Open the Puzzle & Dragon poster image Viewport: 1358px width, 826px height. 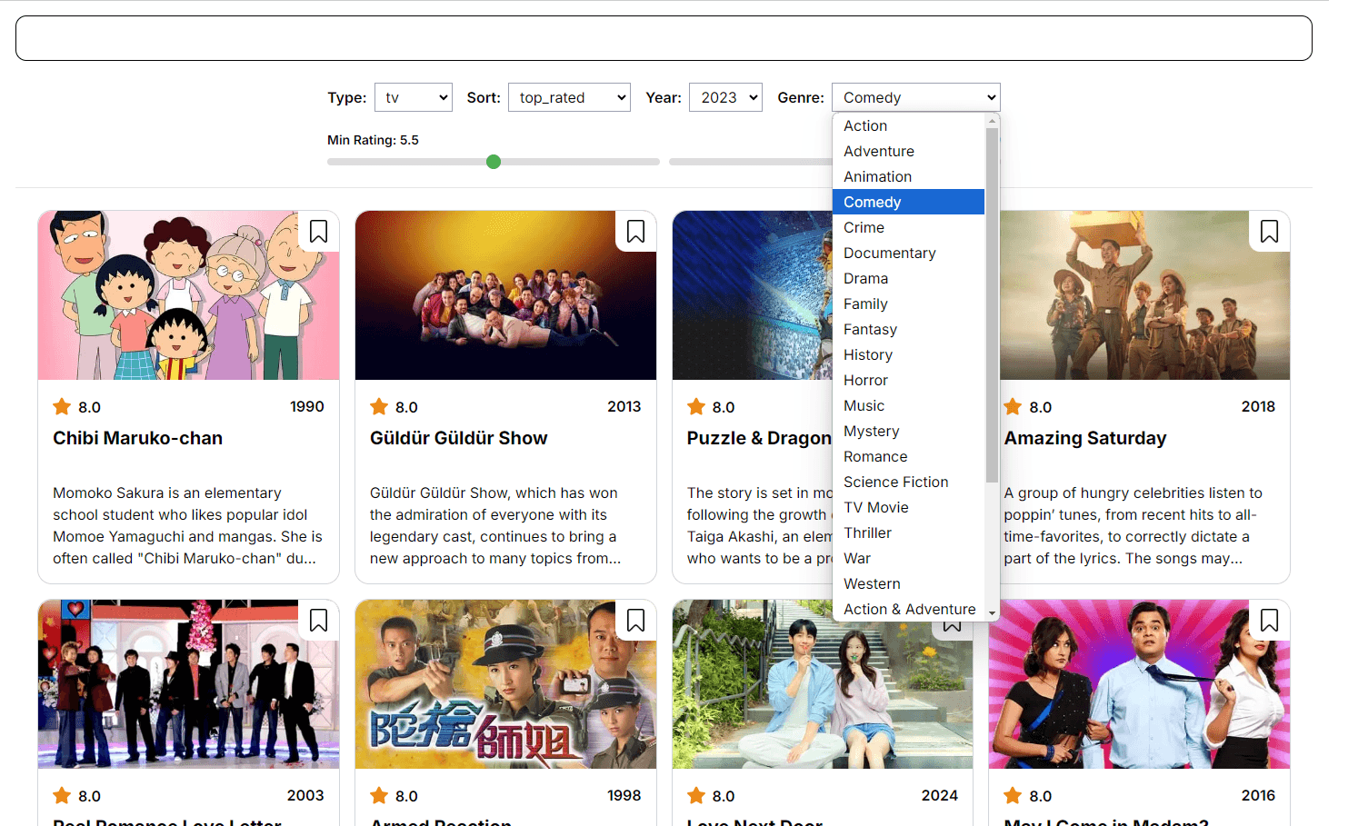(753, 295)
